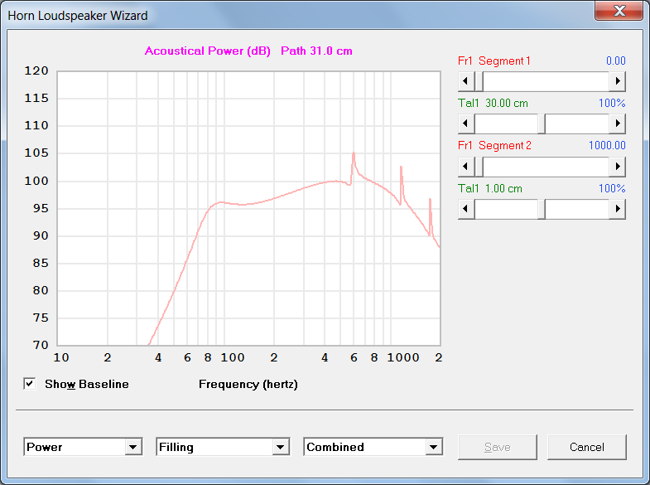Click left arrow of Tal1 30.00 cm slider
The width and height of the screenshot is (650, 485).
point(466,124)
